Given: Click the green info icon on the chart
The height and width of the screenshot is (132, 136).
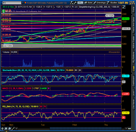Looking at the screenshot, I should 3,11.
